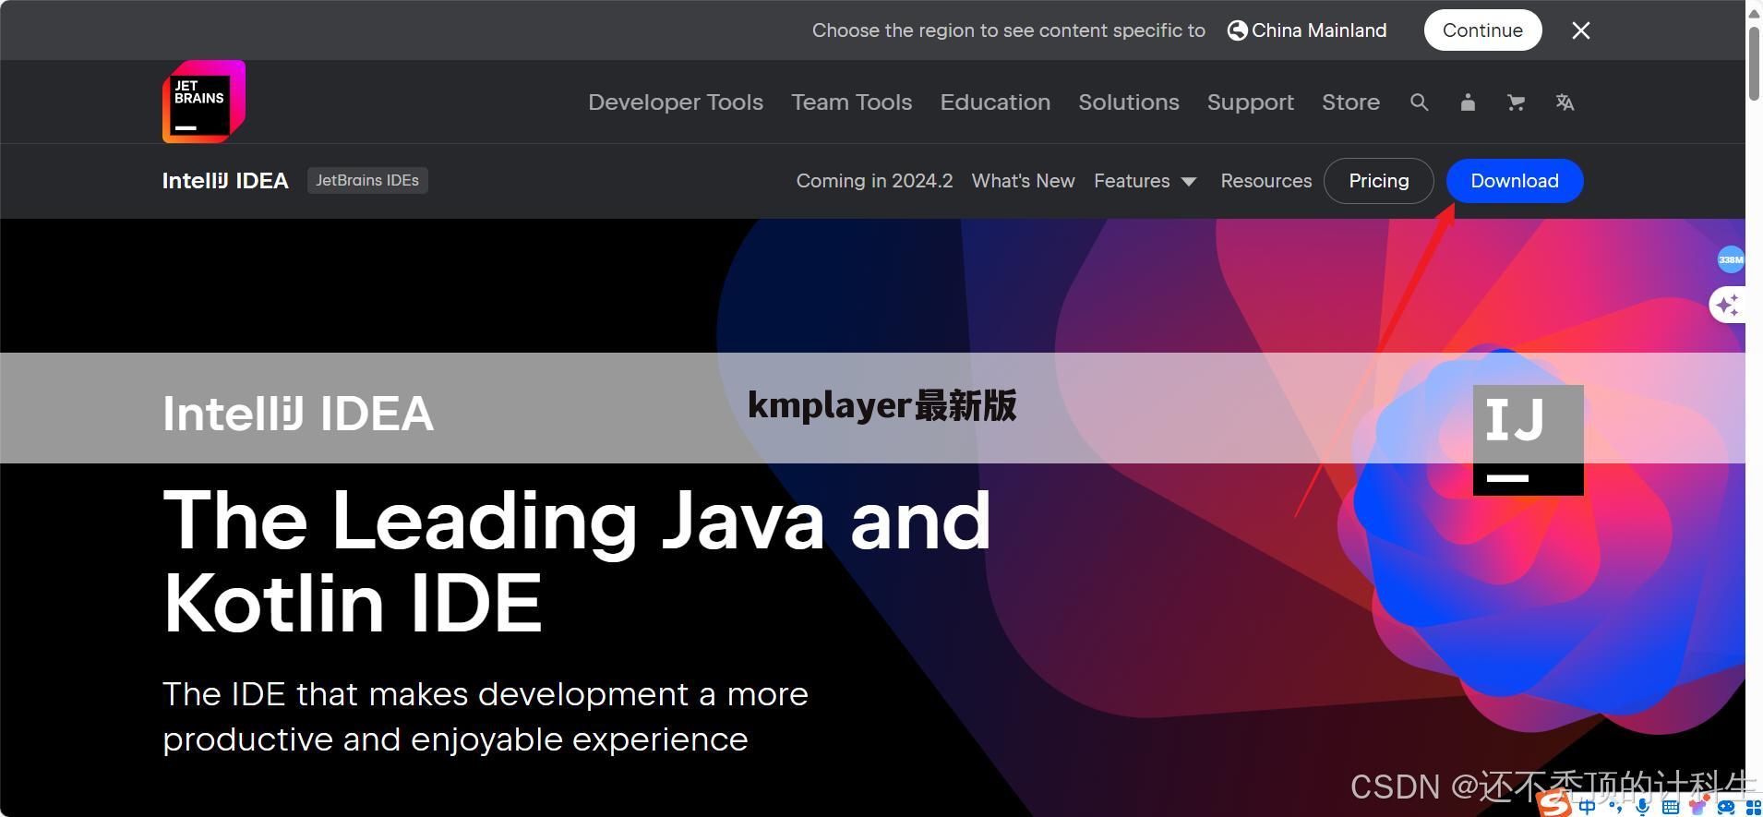Open the Team Tools menu
The width and height of the screenshot is (1763, 817).
click(x=851, y=102)
